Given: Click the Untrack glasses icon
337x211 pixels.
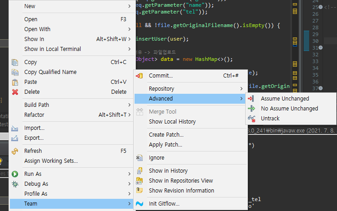Looking at the screenshot, I should 252,119.
